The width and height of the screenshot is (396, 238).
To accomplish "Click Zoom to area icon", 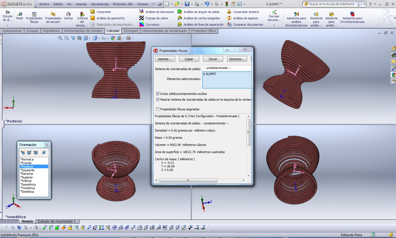I will [67, 38].
